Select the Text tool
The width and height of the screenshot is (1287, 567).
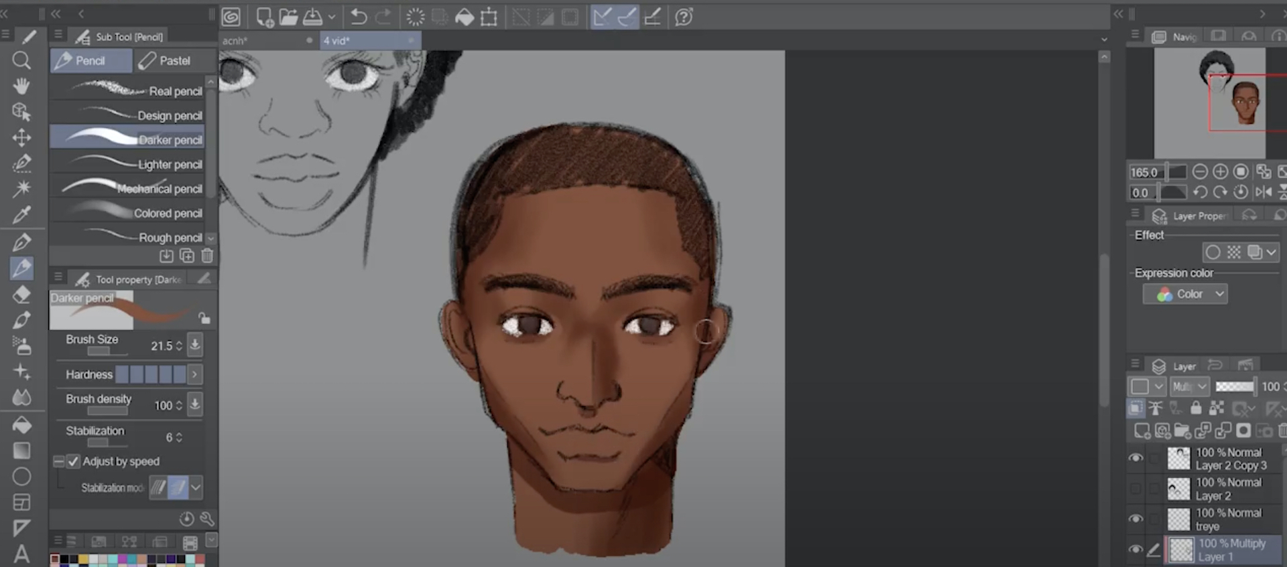tap(21, 554)
